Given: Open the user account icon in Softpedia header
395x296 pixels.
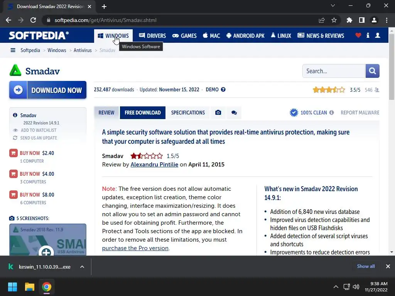Looking at the screenshot, I should pos(378,35).
